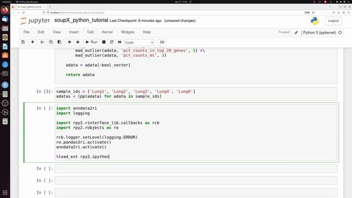352x198 pixels.
Task: Click the Last Checkpoint status text
Action: (x=135, y=21)
